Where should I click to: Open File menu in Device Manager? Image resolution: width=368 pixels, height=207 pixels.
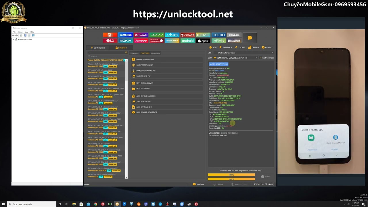[14, 32]
